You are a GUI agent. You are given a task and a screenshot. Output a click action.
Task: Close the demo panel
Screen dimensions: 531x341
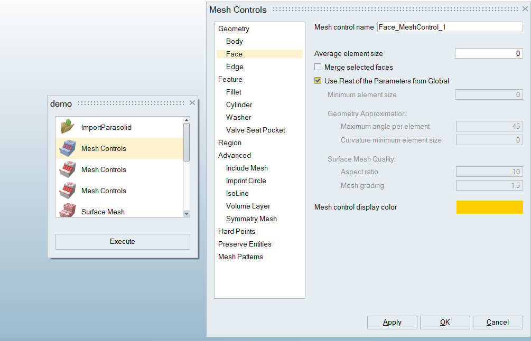click(192, 103)
